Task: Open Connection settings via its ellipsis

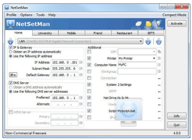Action: (159, 78)
